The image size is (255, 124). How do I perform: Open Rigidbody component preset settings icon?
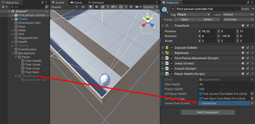click(247, 53)
